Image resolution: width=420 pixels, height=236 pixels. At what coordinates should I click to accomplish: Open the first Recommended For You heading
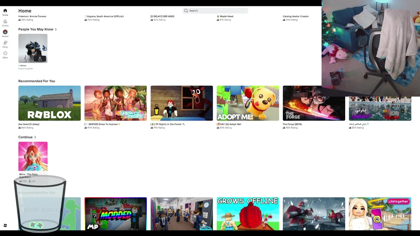pyautogui.click(x=37, y=81)
